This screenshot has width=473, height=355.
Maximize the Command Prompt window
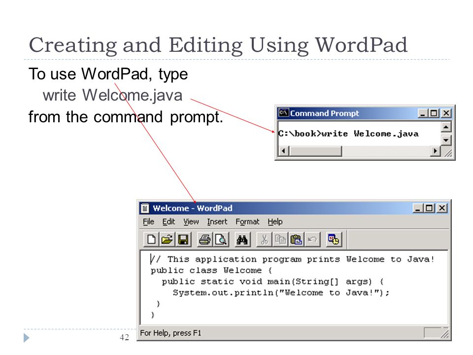pyautogui.click(x=434, y=113)
